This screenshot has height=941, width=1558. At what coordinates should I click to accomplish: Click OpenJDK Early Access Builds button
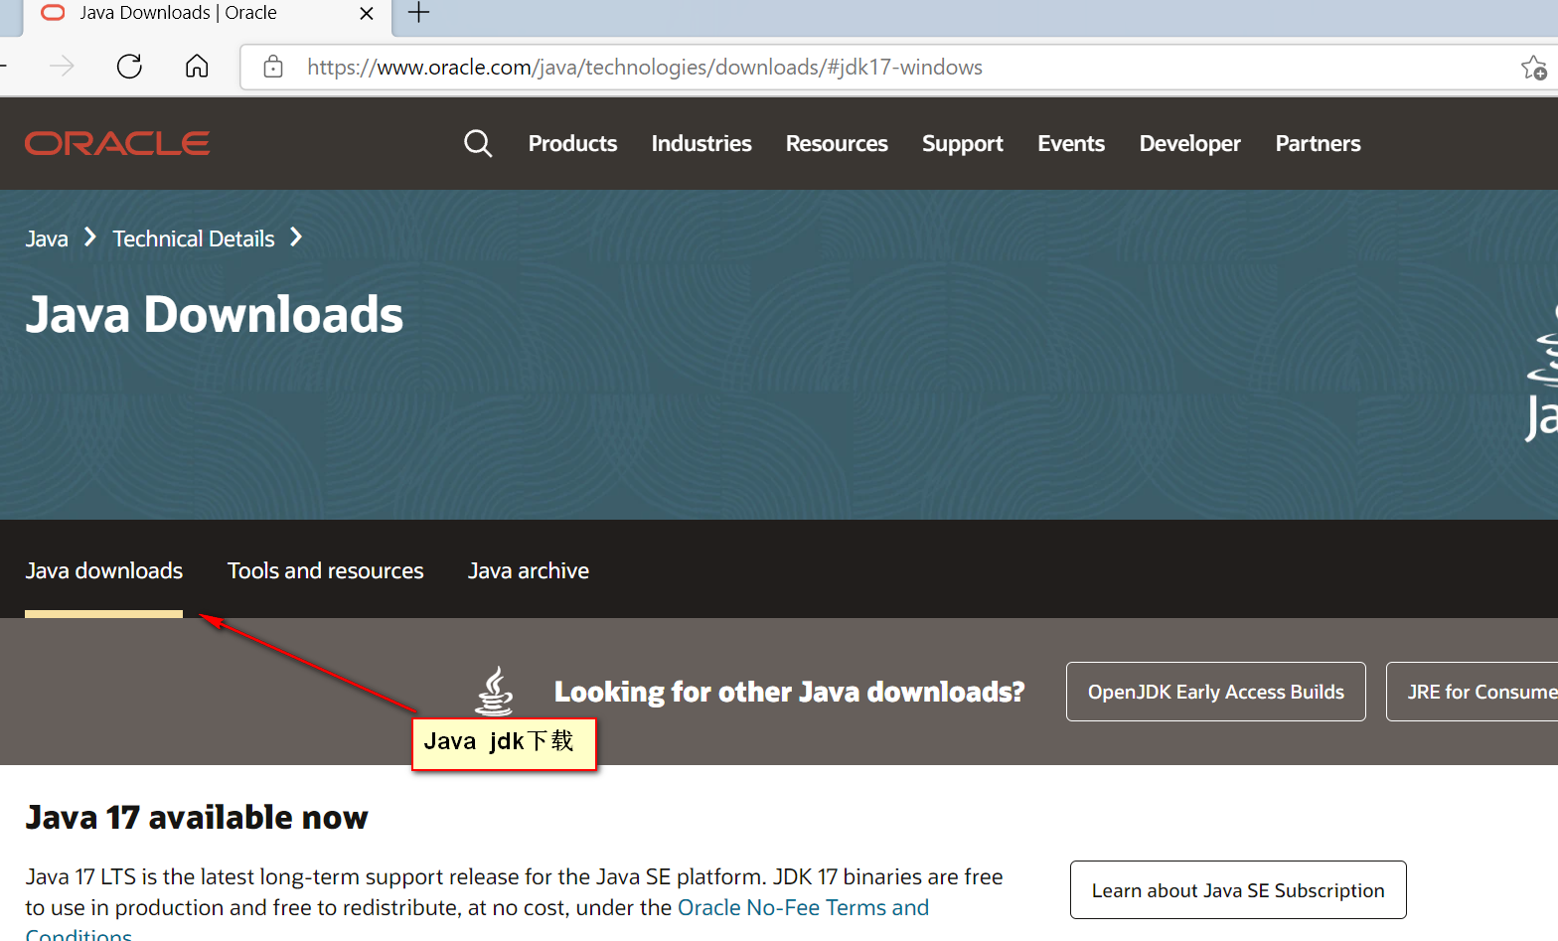pos(1216,692)
